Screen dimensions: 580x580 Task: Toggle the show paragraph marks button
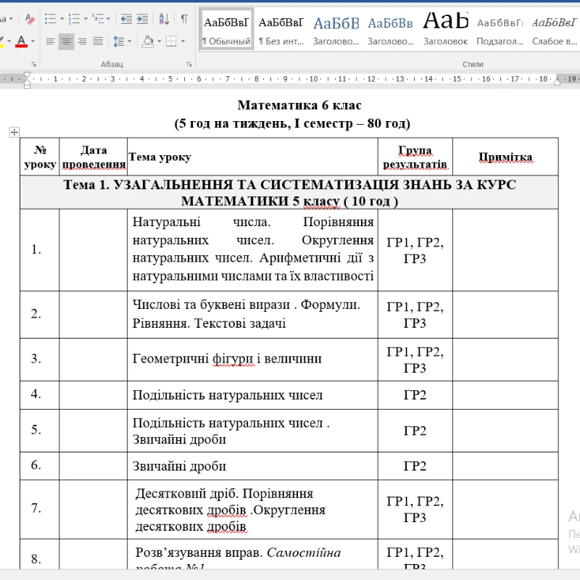(x=184, y=19)
